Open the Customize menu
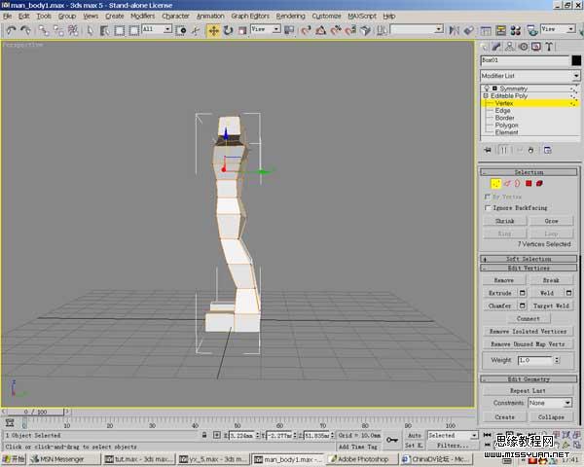Viewport: 584px width, 467px height. pyautogui.click(x=326, y=16)
